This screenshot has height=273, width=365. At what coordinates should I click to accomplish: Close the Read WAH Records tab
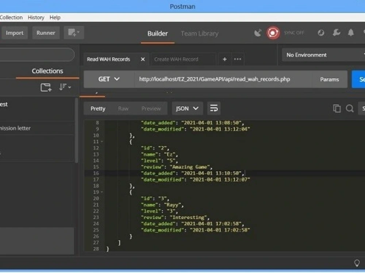[x=143, y=59]
